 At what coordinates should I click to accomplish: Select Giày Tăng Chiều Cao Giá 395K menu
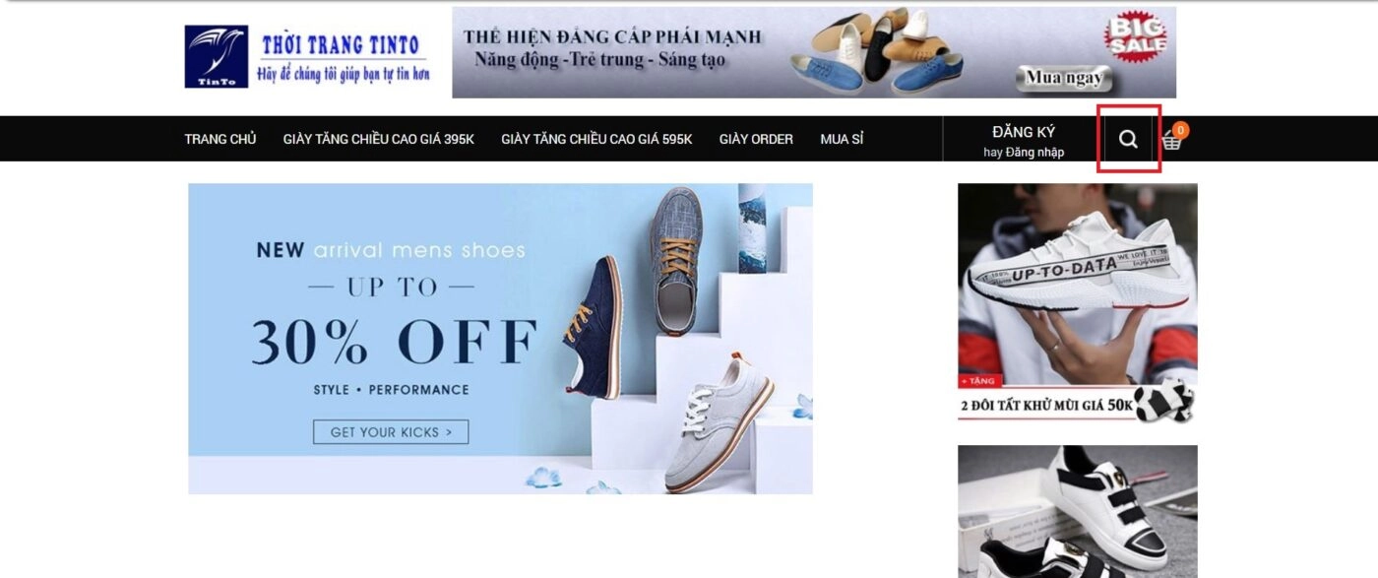[379, 139]
